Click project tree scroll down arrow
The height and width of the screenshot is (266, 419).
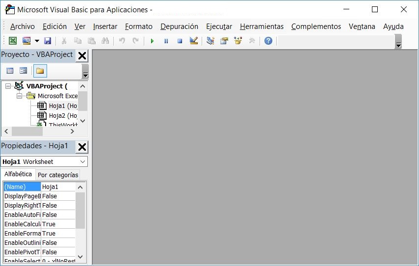(x=82, y=121)
